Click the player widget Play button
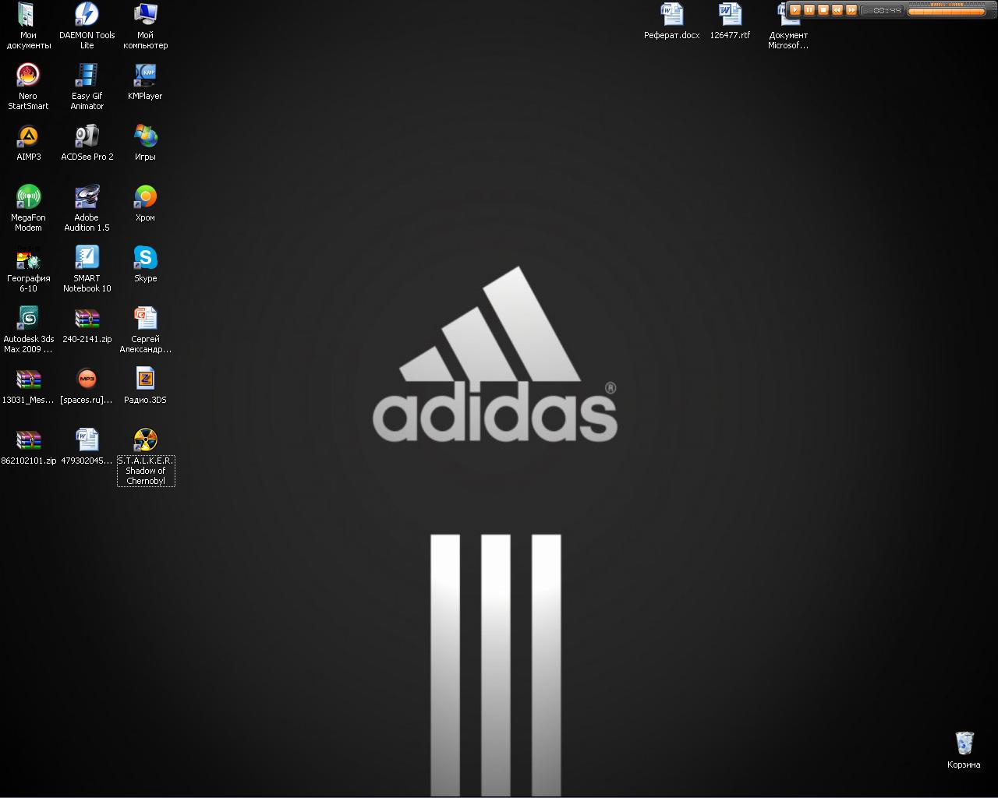Screen dimensions: 998x798 click(x=795, y=10)
